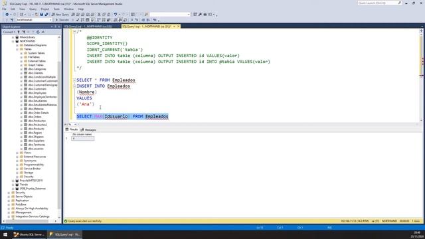Click the Properties wrench icon
Screen dimensions: 425x239
click(200, 15)
